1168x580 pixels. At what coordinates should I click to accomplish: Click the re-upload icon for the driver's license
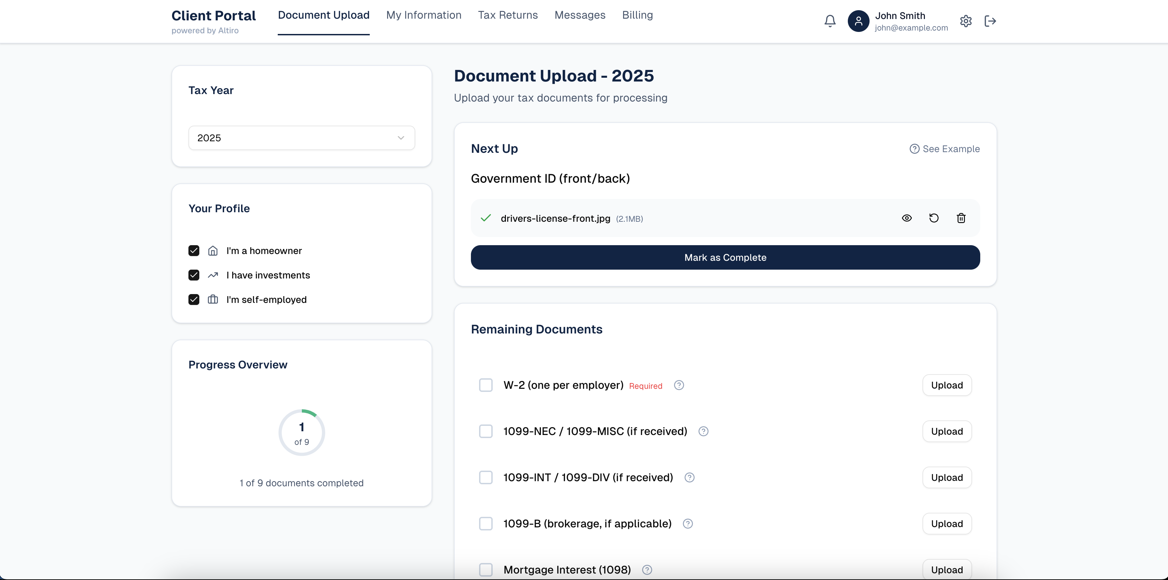click(x=934, y=218)
